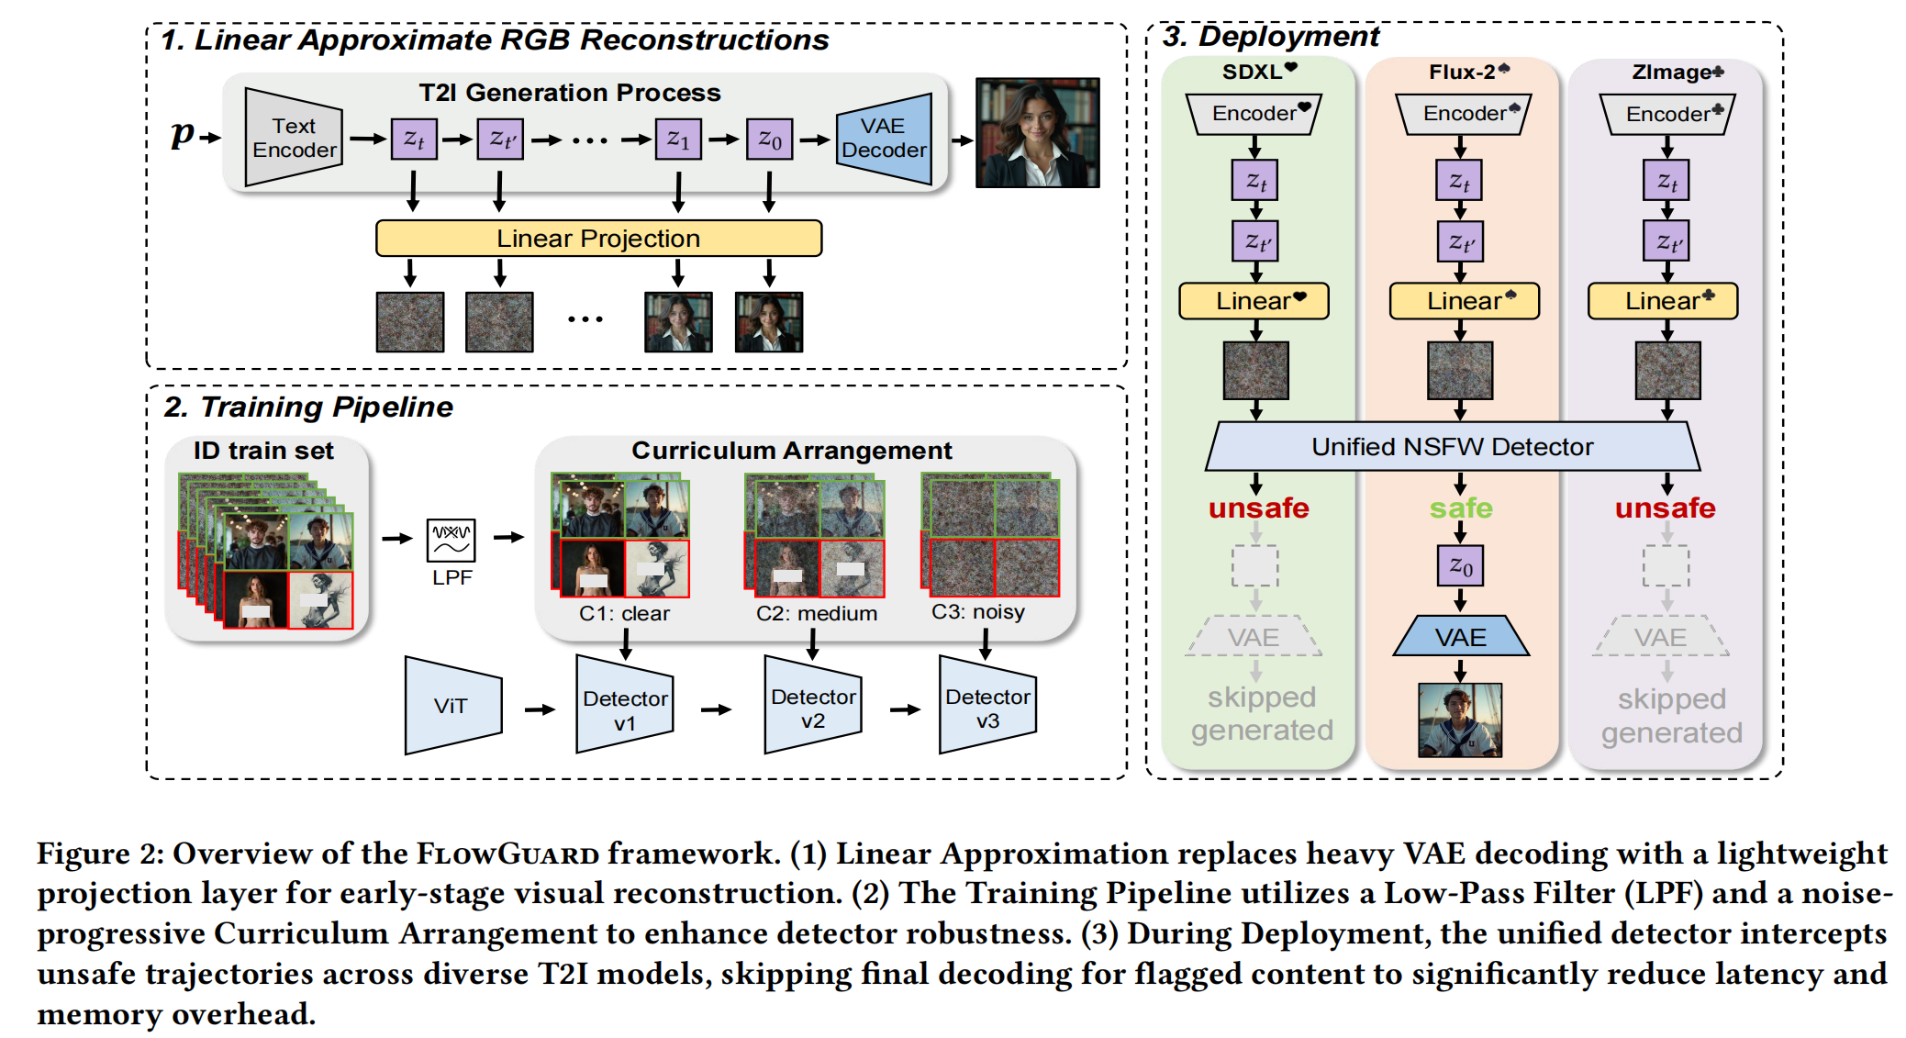
Task: Open the noisy thumbnail under SDXL's Linear box
Action: coord(1255,371)
